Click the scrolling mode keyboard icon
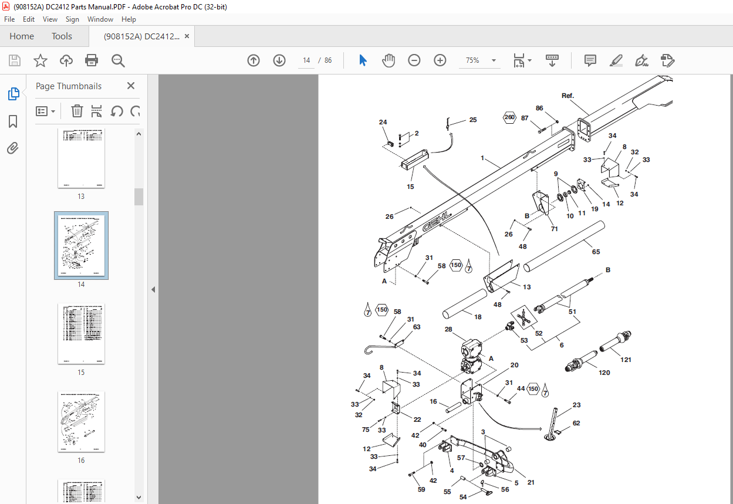Viewport: 733px width, 504px height. click(552, 60)
